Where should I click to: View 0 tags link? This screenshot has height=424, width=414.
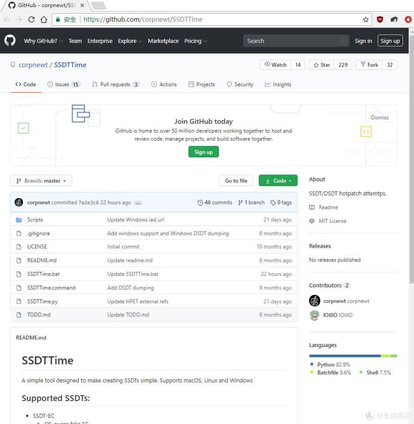[281, 203]
